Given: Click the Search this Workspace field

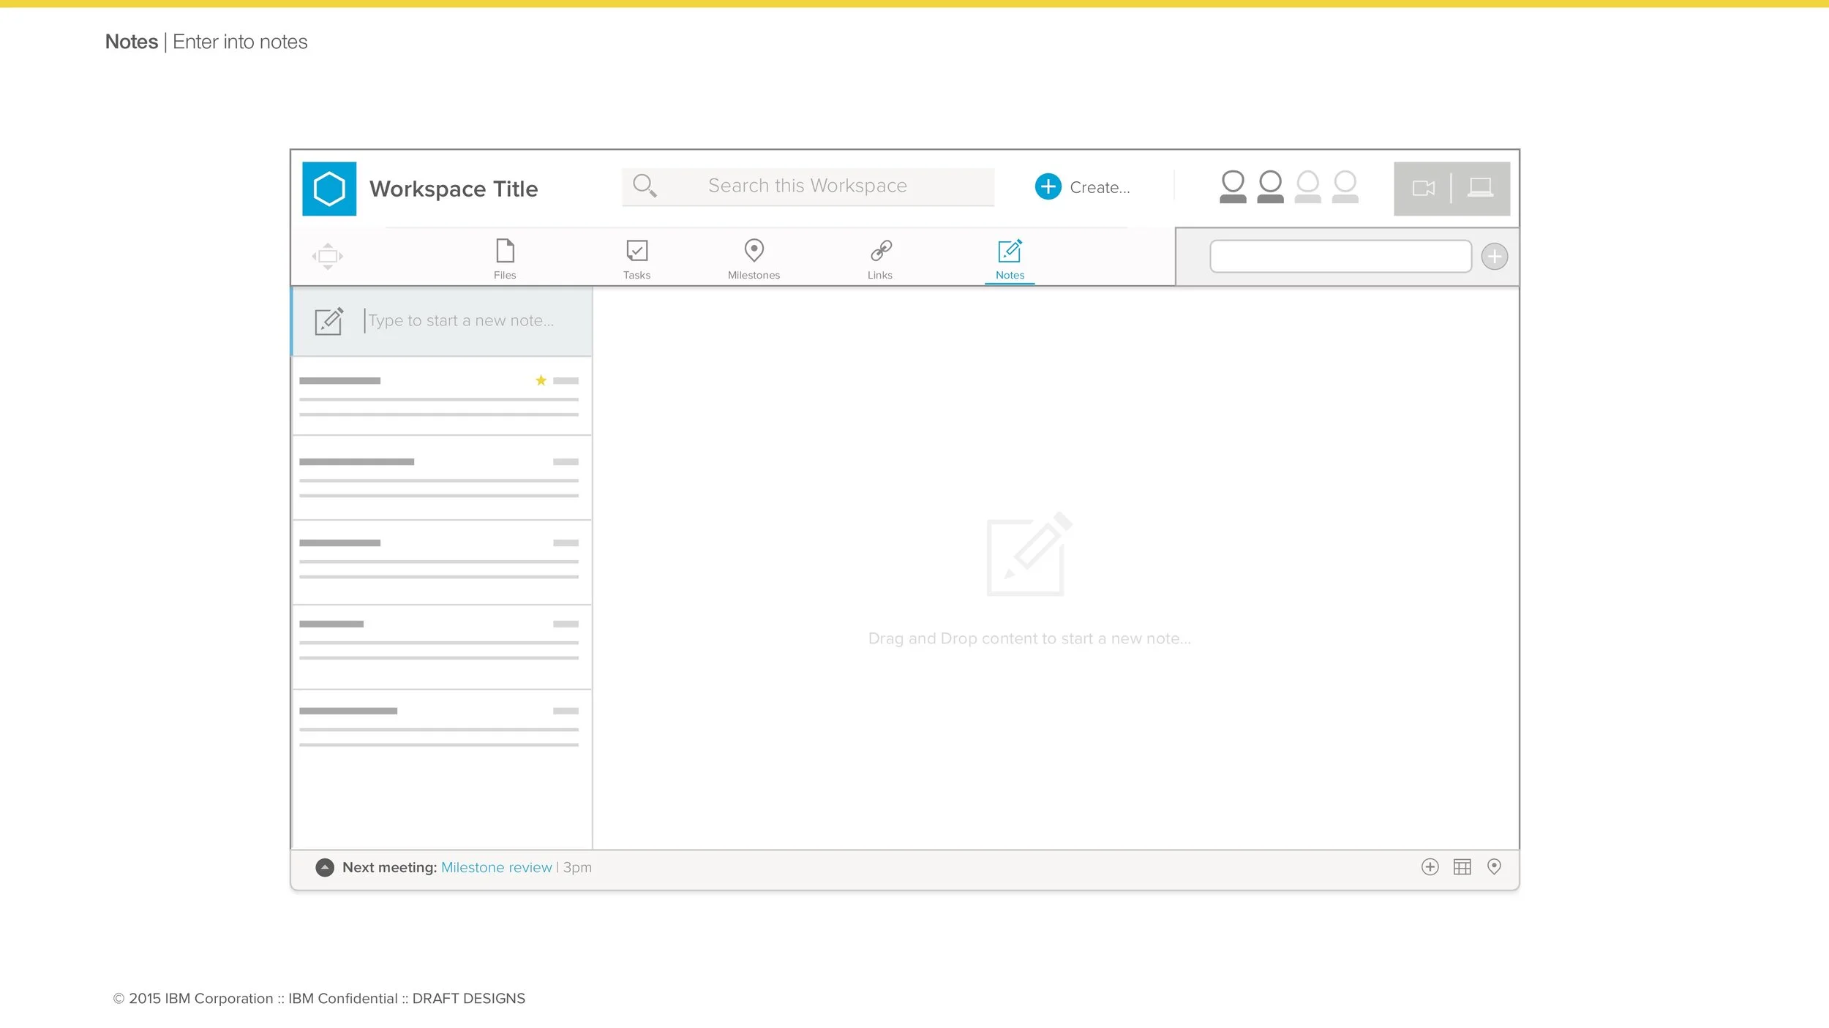Looking at the screenshot, I should [807, 186].
